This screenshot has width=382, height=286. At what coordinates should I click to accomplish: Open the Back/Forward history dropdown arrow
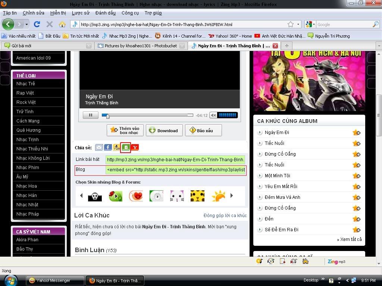(x=26, y=24)
